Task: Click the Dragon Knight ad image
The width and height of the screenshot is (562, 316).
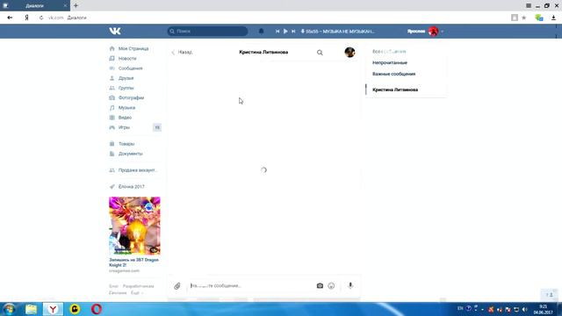Action: pyautogui.click(x=134, y=226)
